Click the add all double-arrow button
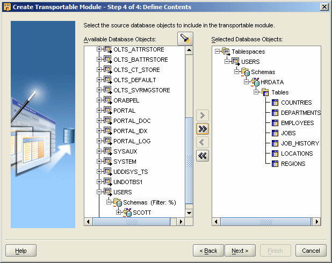 [203, 129]
